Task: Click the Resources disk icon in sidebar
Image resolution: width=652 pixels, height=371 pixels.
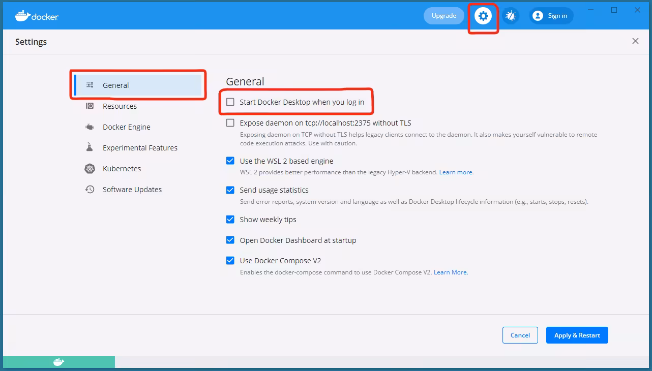Action: [x=90, y=106]
